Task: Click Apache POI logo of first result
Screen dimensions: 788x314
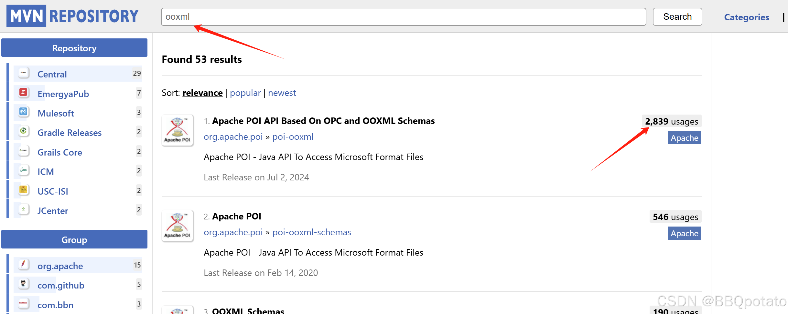Action: tap(178, 130)
